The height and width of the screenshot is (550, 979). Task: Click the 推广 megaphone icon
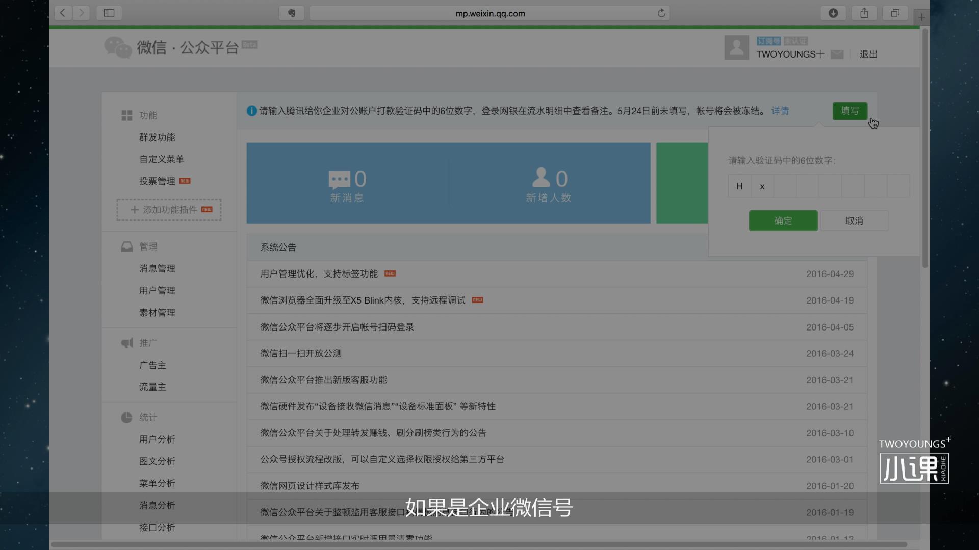(126, 343)
